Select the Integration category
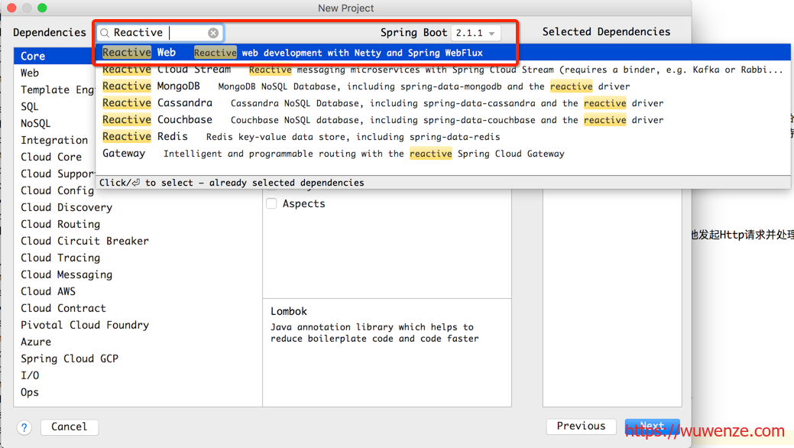Viewport: 794px width, 448px height. tap(55, 140)
